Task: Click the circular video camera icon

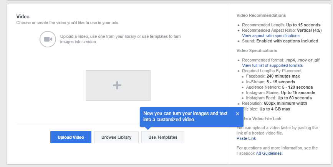Action: [48, 39]
